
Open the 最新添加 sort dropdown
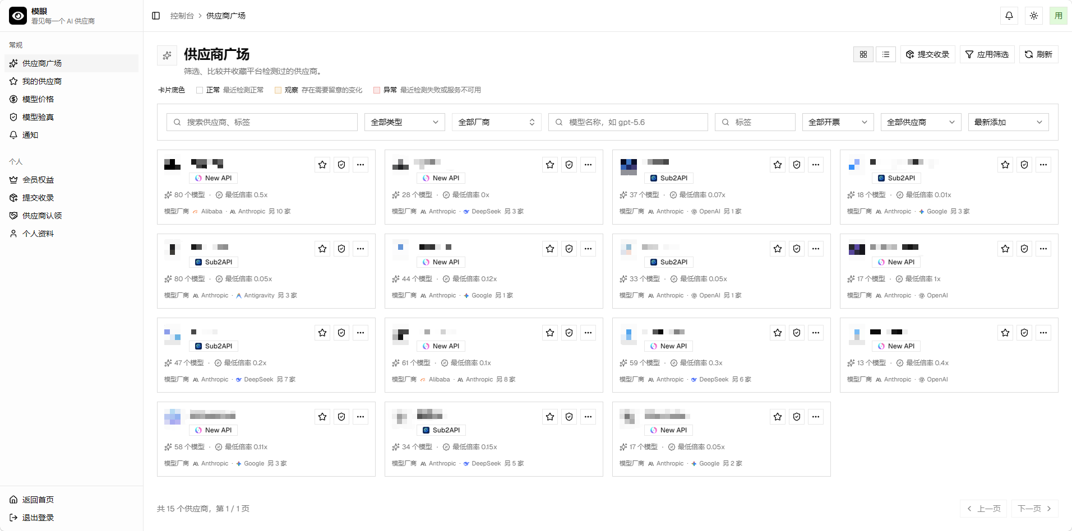coord(1009,122)
